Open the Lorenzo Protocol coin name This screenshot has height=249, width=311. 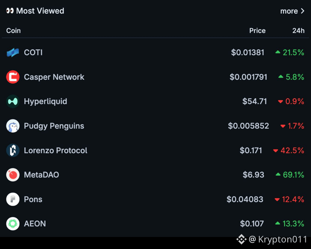pos(56,150)
